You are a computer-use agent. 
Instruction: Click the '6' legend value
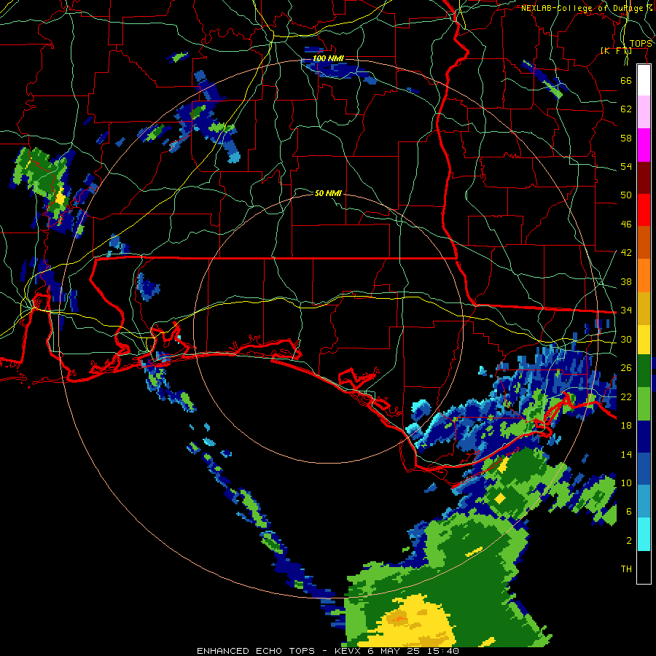pos(629,512)
